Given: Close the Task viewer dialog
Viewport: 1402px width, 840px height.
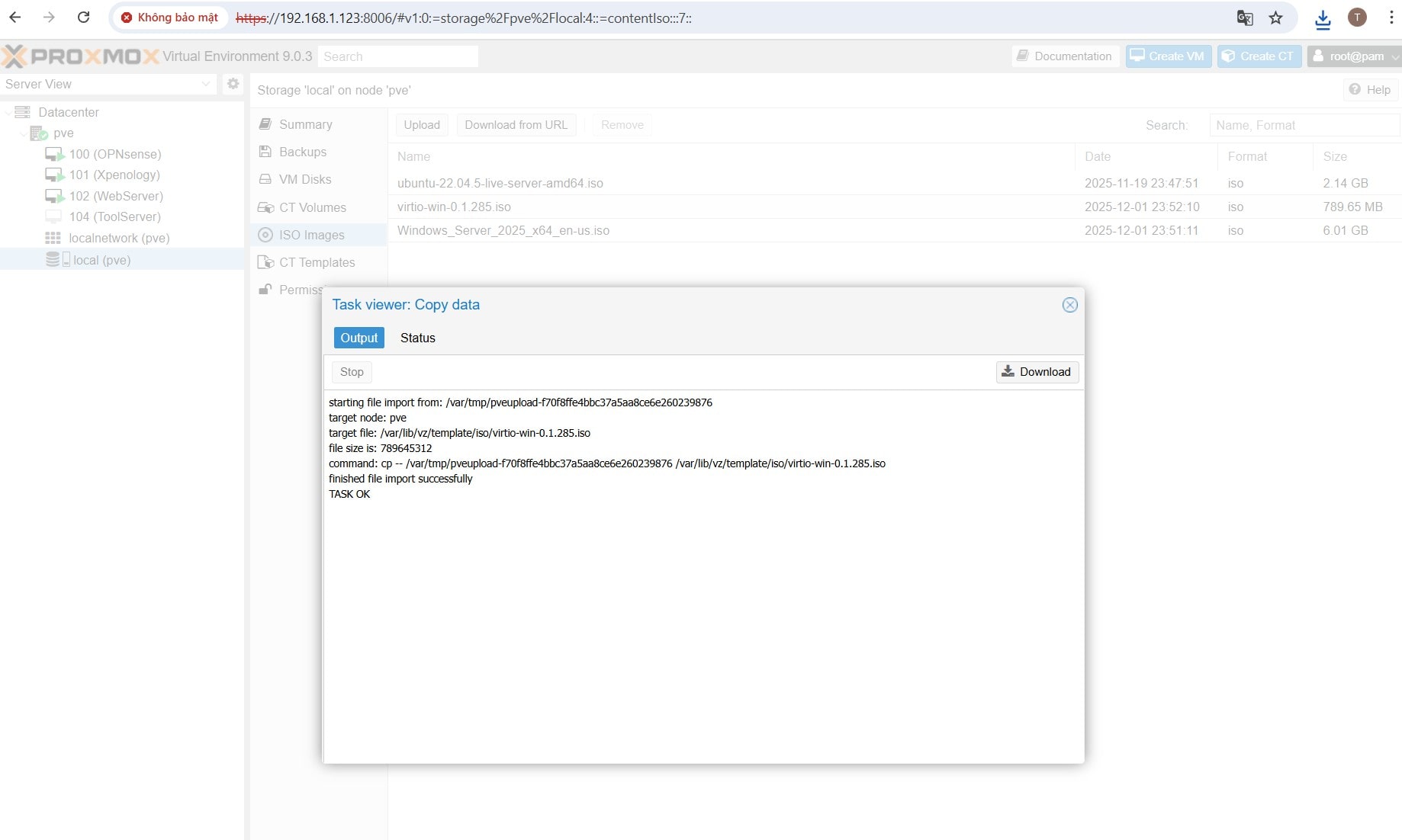Looking at the screenshot, I should [x=1069, y=305].
